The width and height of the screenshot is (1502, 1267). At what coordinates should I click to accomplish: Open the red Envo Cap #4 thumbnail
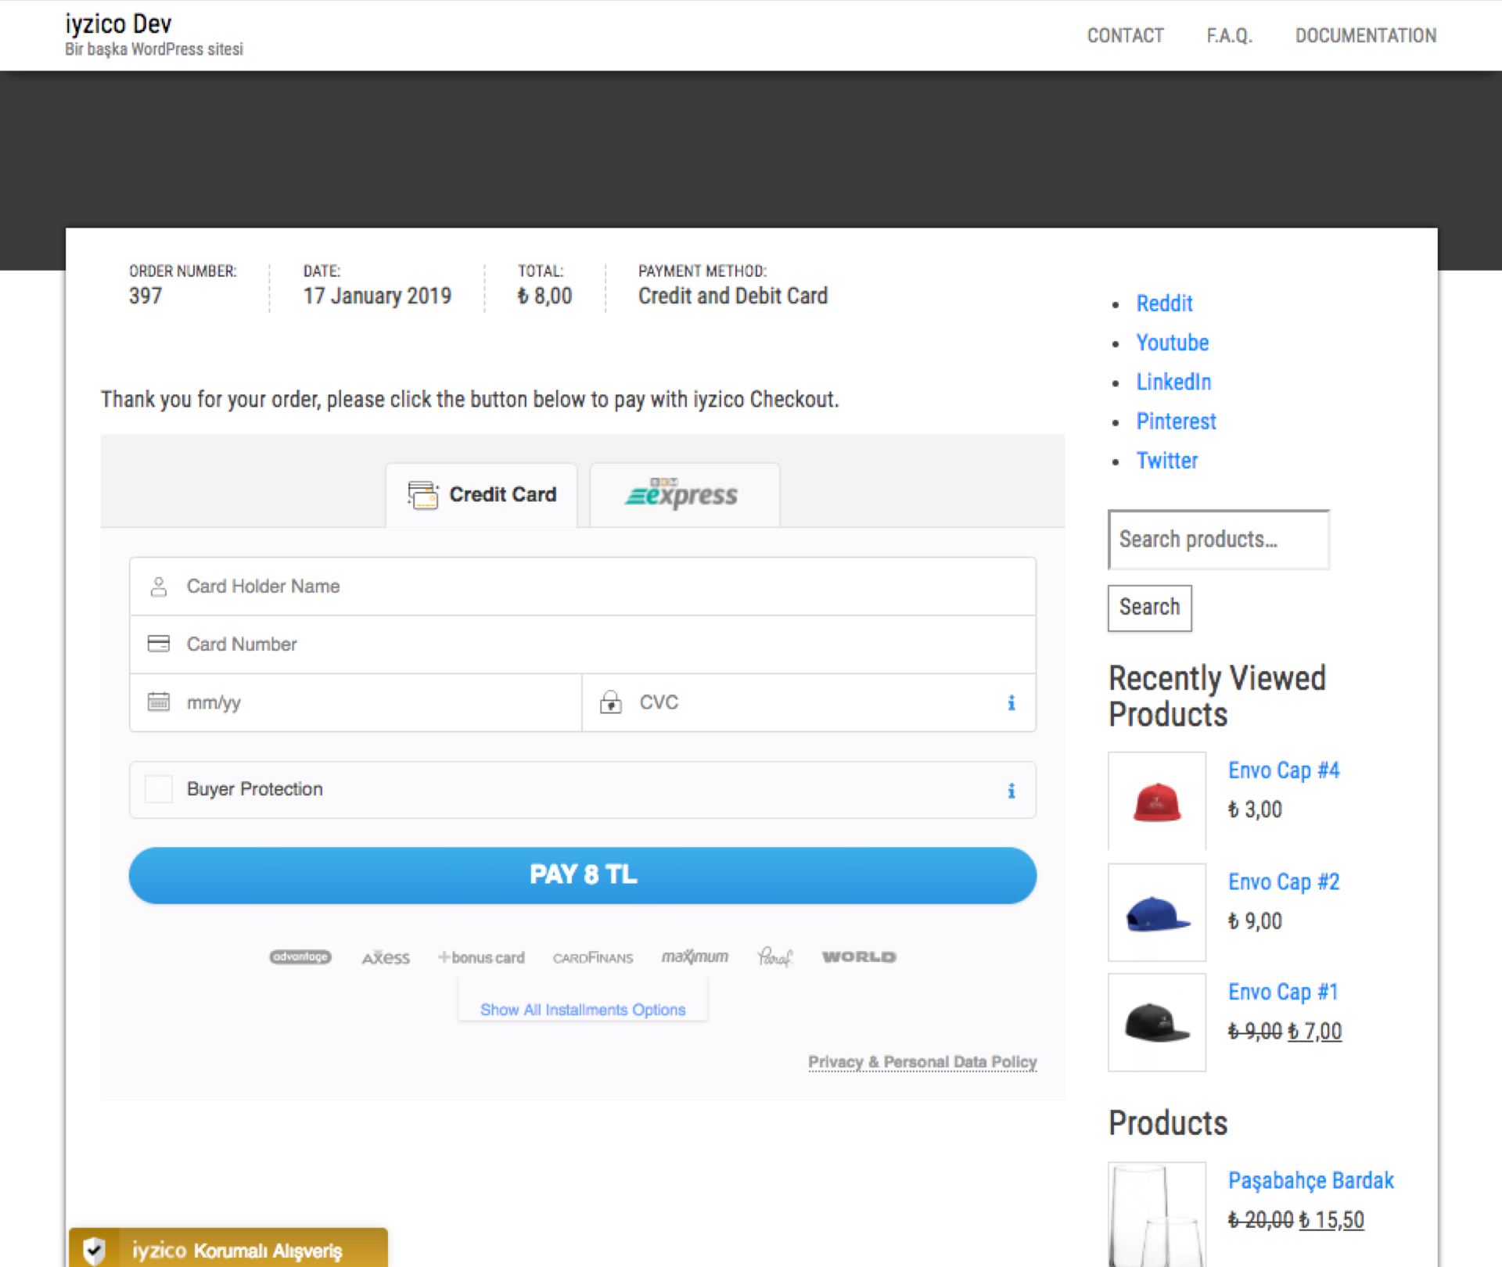click(1156, 801)
